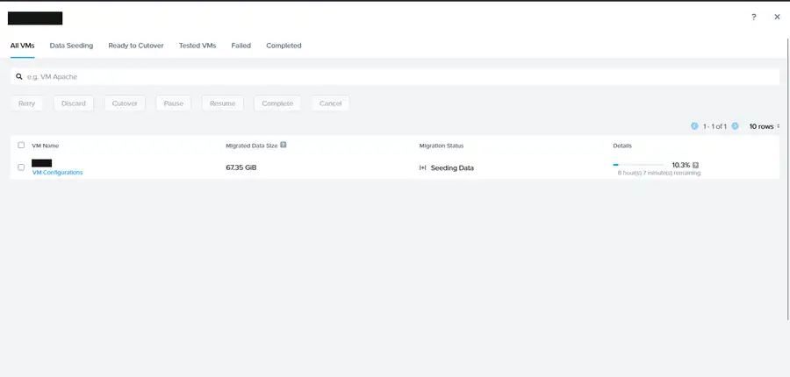
Task: Focus the VM search input field
Action: tap(395, 76)
